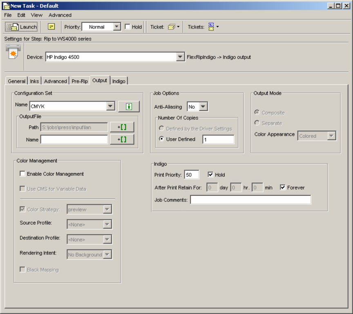Click the green info icon beside CMYK
Image resolution: width=353 pixels, height=314 pixels.
[x=129, y=106]
